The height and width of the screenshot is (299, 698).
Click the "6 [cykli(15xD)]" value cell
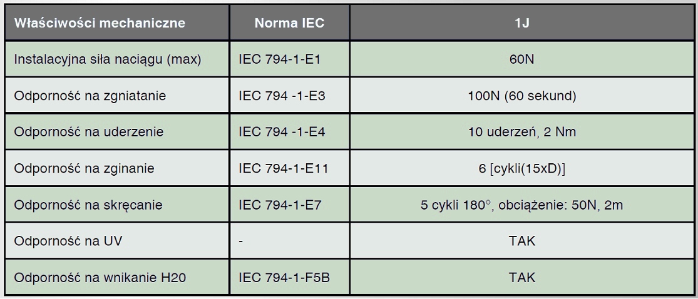[x=521, y=168]
